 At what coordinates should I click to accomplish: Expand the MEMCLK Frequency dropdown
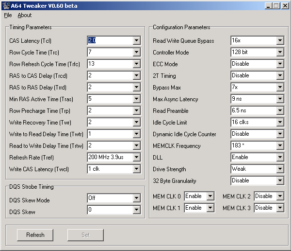(x=280, y=146)
